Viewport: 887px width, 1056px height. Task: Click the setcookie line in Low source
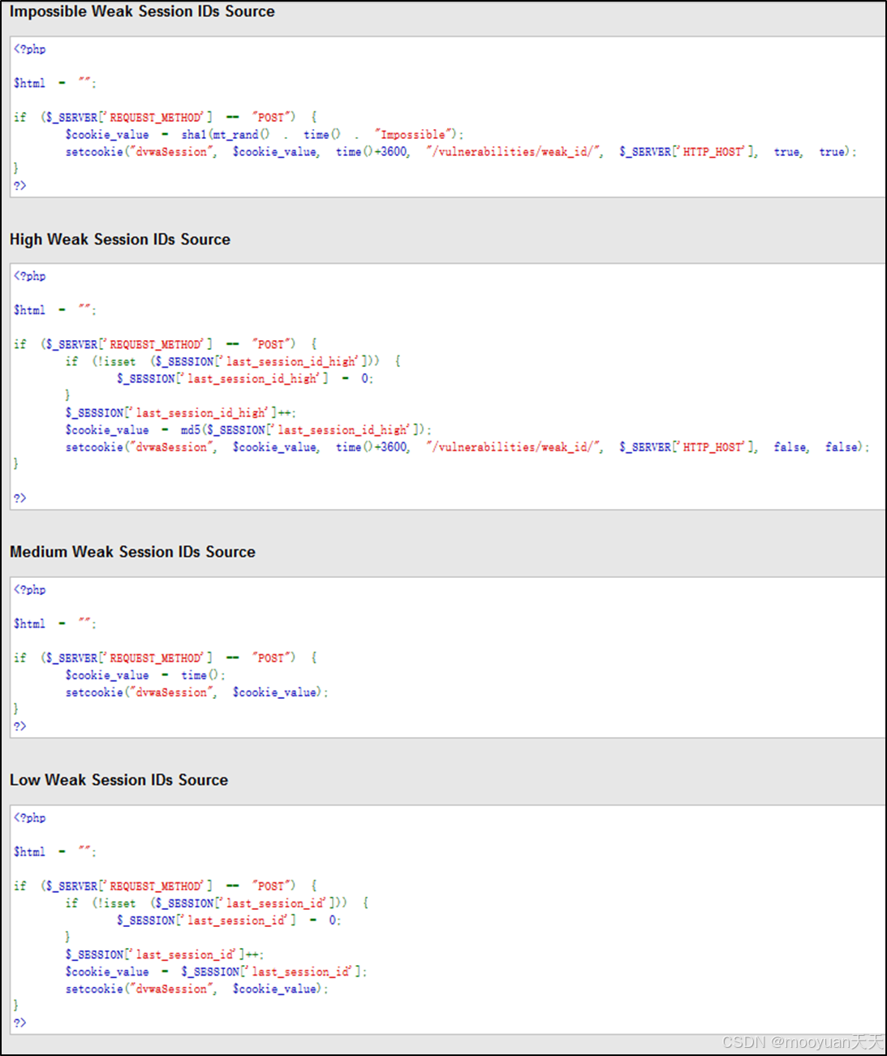(197, 989)
